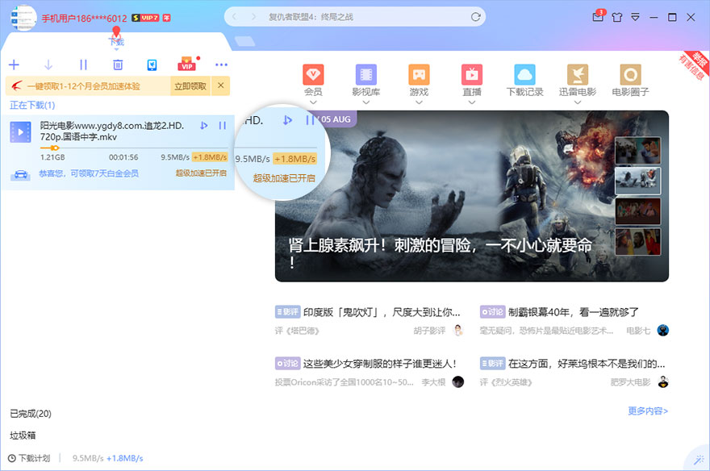Viewport: 710px width, 471px height.
Task: Click the video file icon of the mkv task
Action: pos(20,131)
